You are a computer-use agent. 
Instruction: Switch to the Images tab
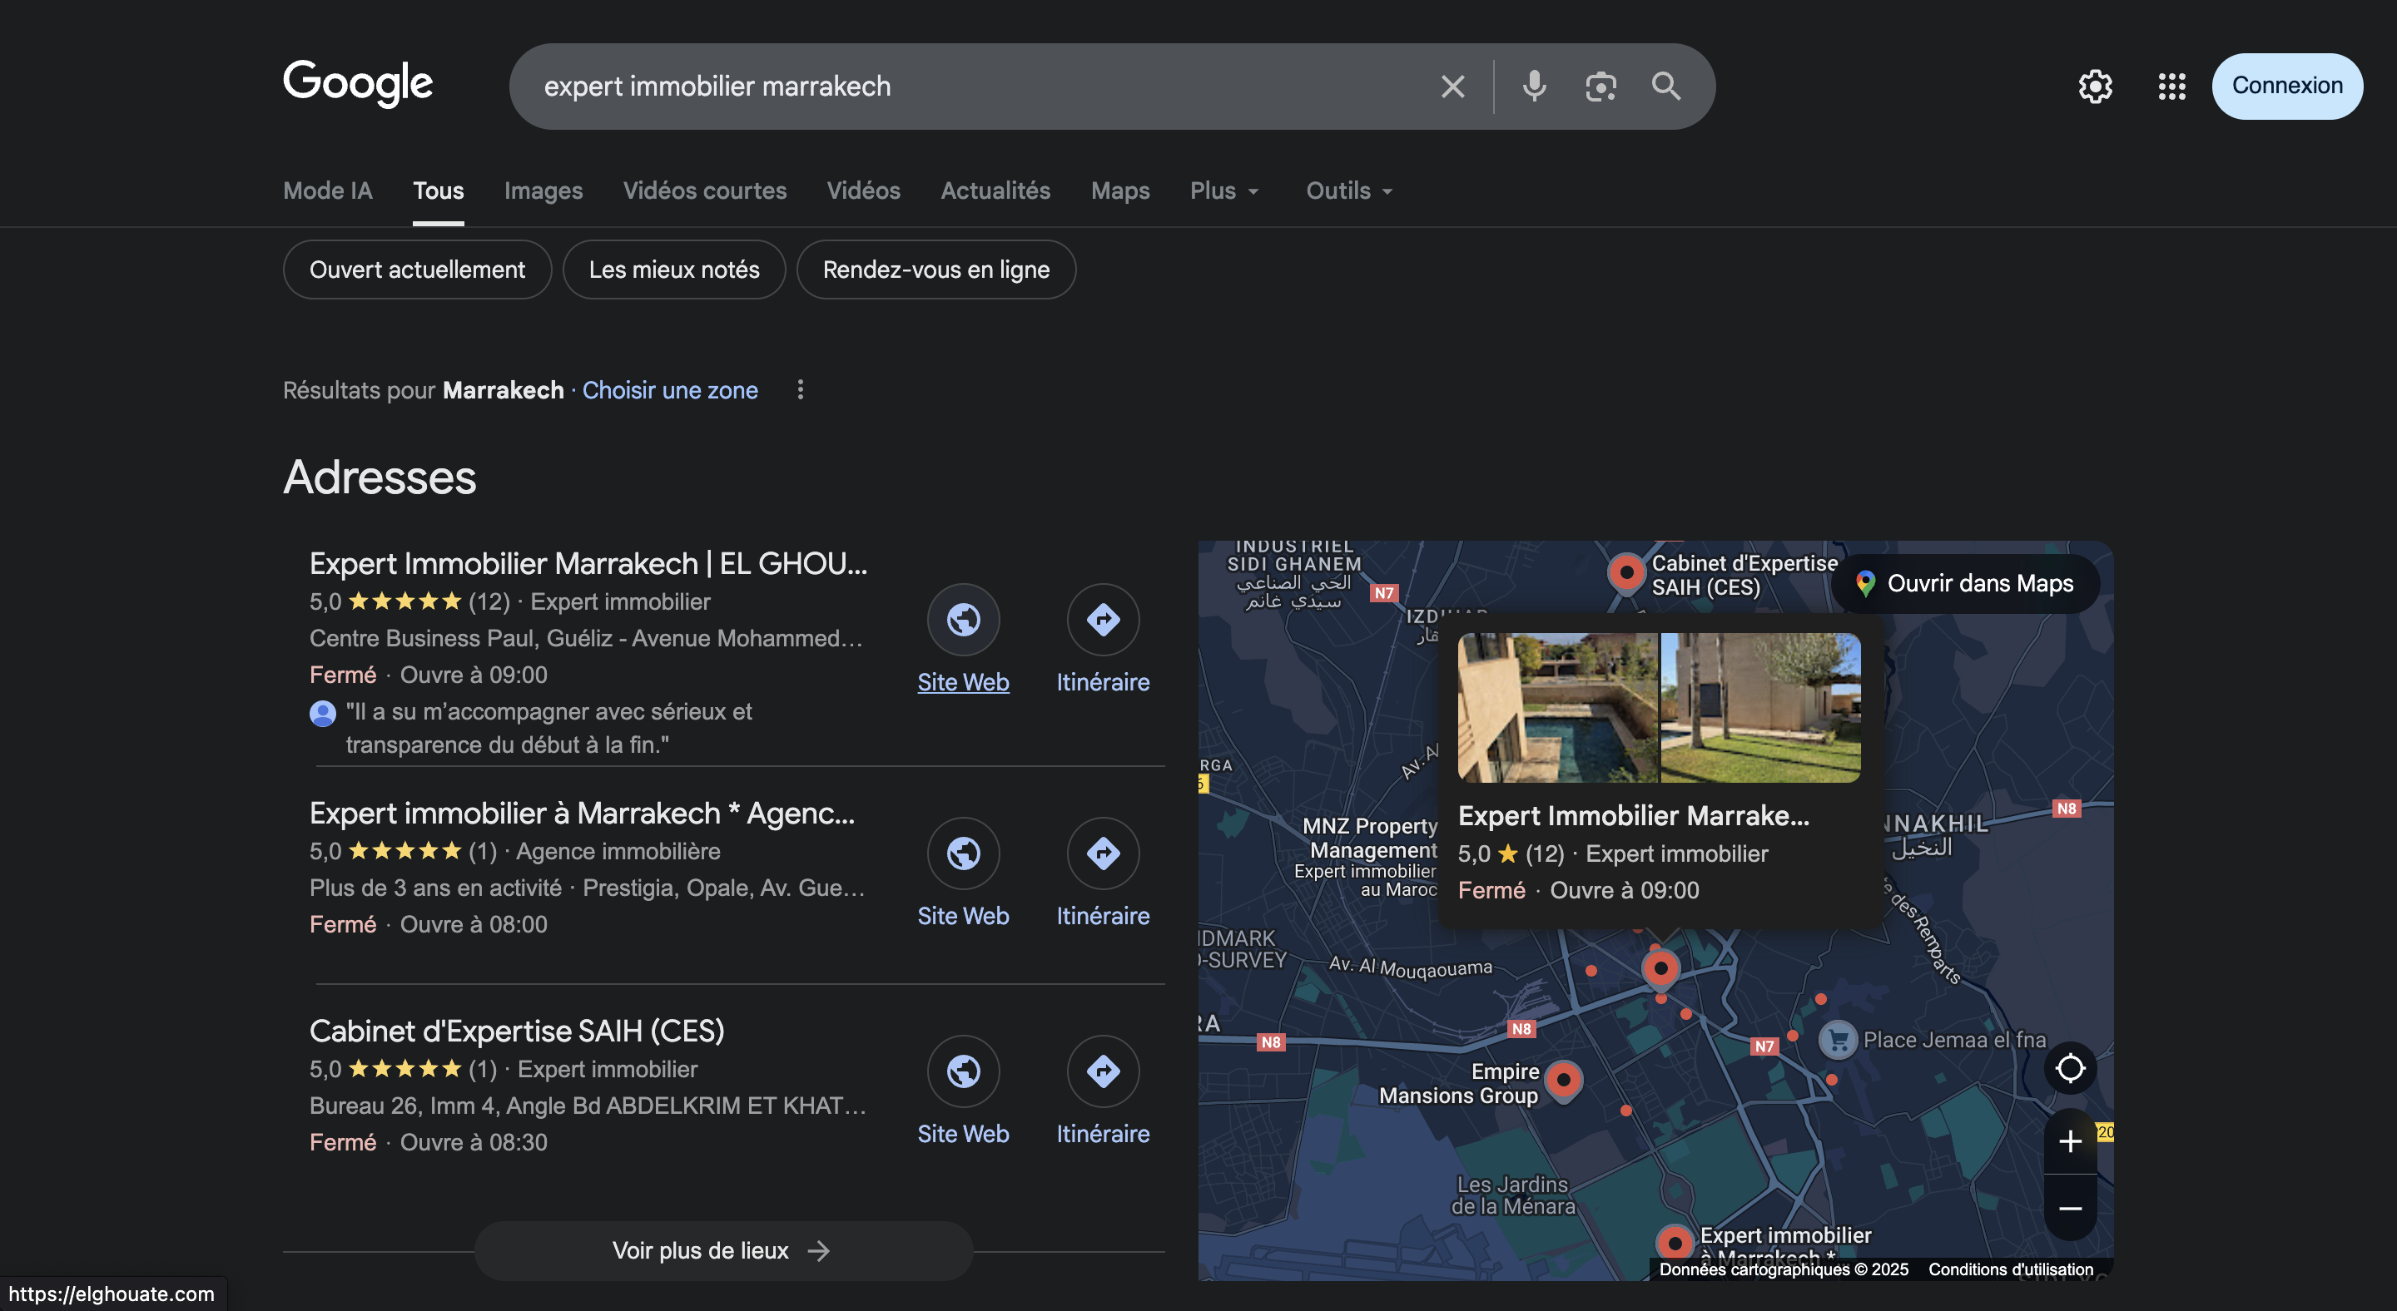[x=543, y=190]
